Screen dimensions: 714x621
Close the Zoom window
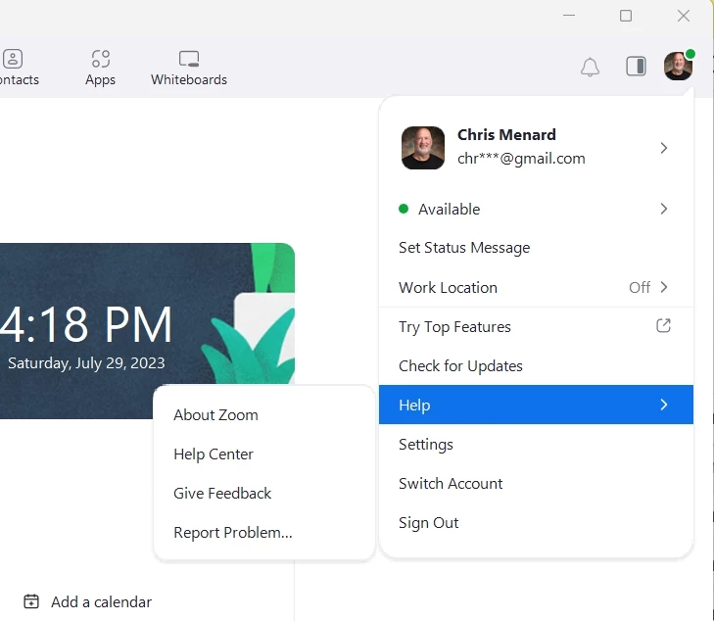[x=683, y=16]
